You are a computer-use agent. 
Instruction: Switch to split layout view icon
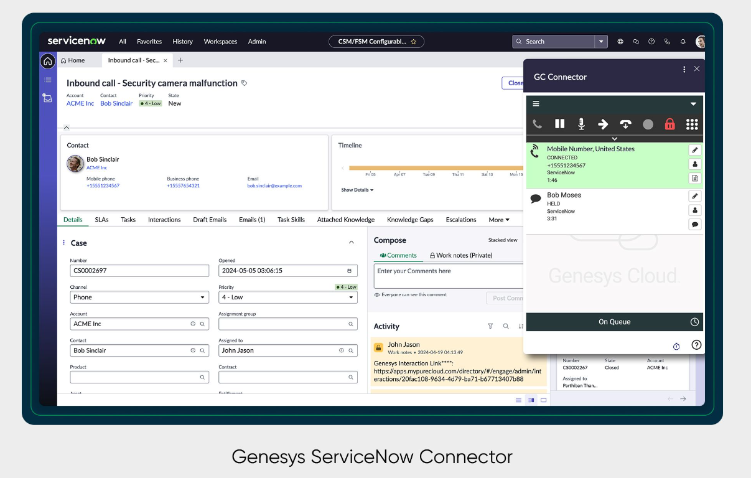tap(531, 400)
